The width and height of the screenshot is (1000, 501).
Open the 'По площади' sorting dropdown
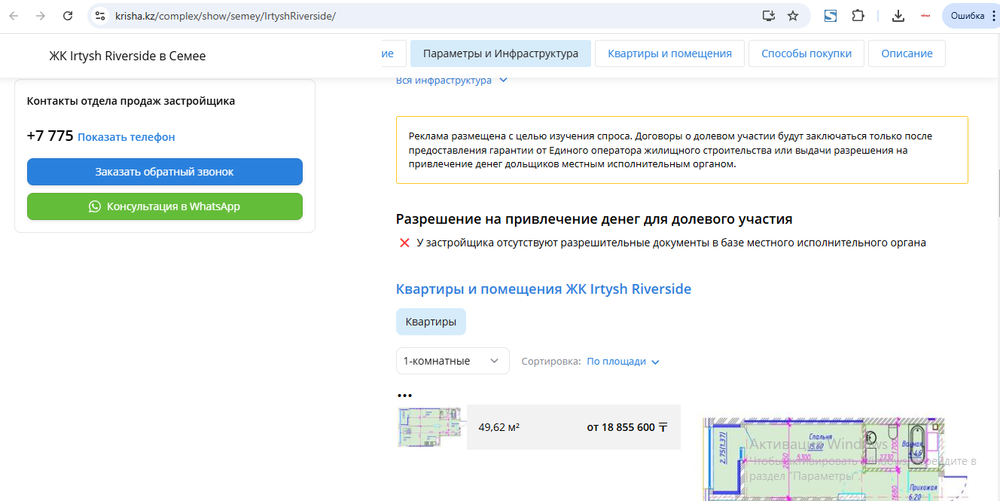click(623, 362)
